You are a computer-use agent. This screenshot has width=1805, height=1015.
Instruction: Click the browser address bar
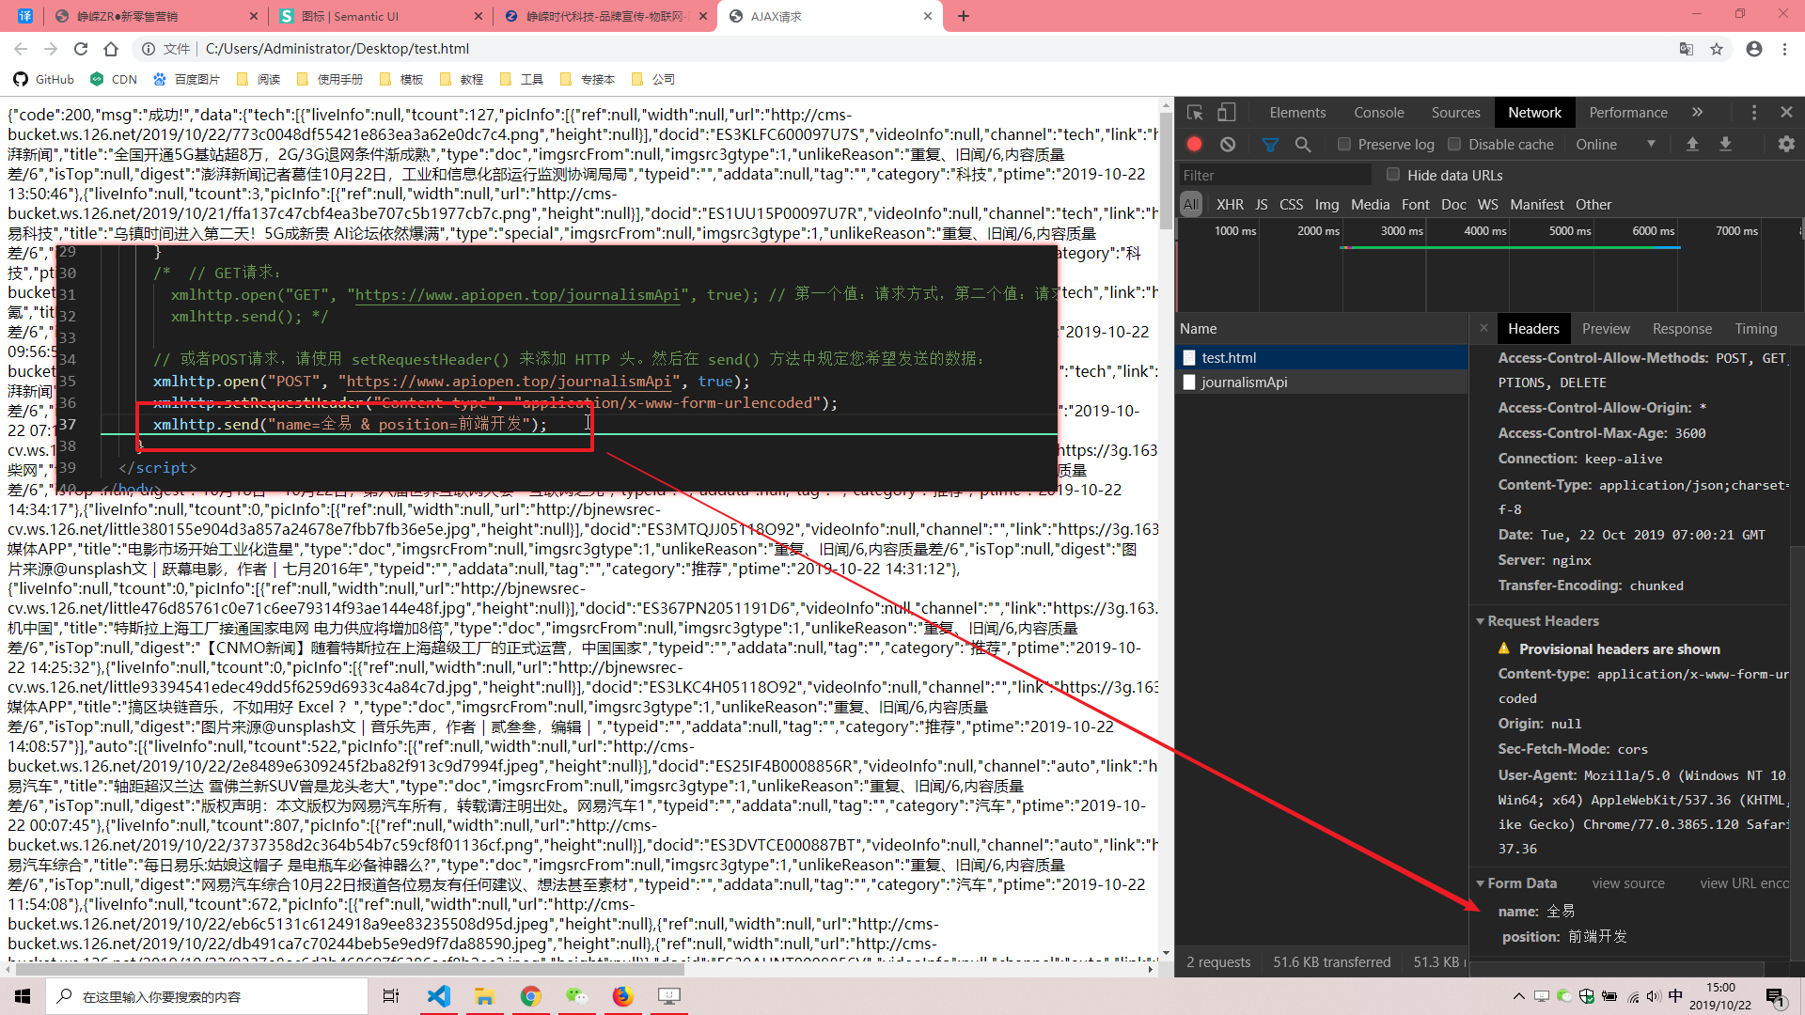[902, 49]
